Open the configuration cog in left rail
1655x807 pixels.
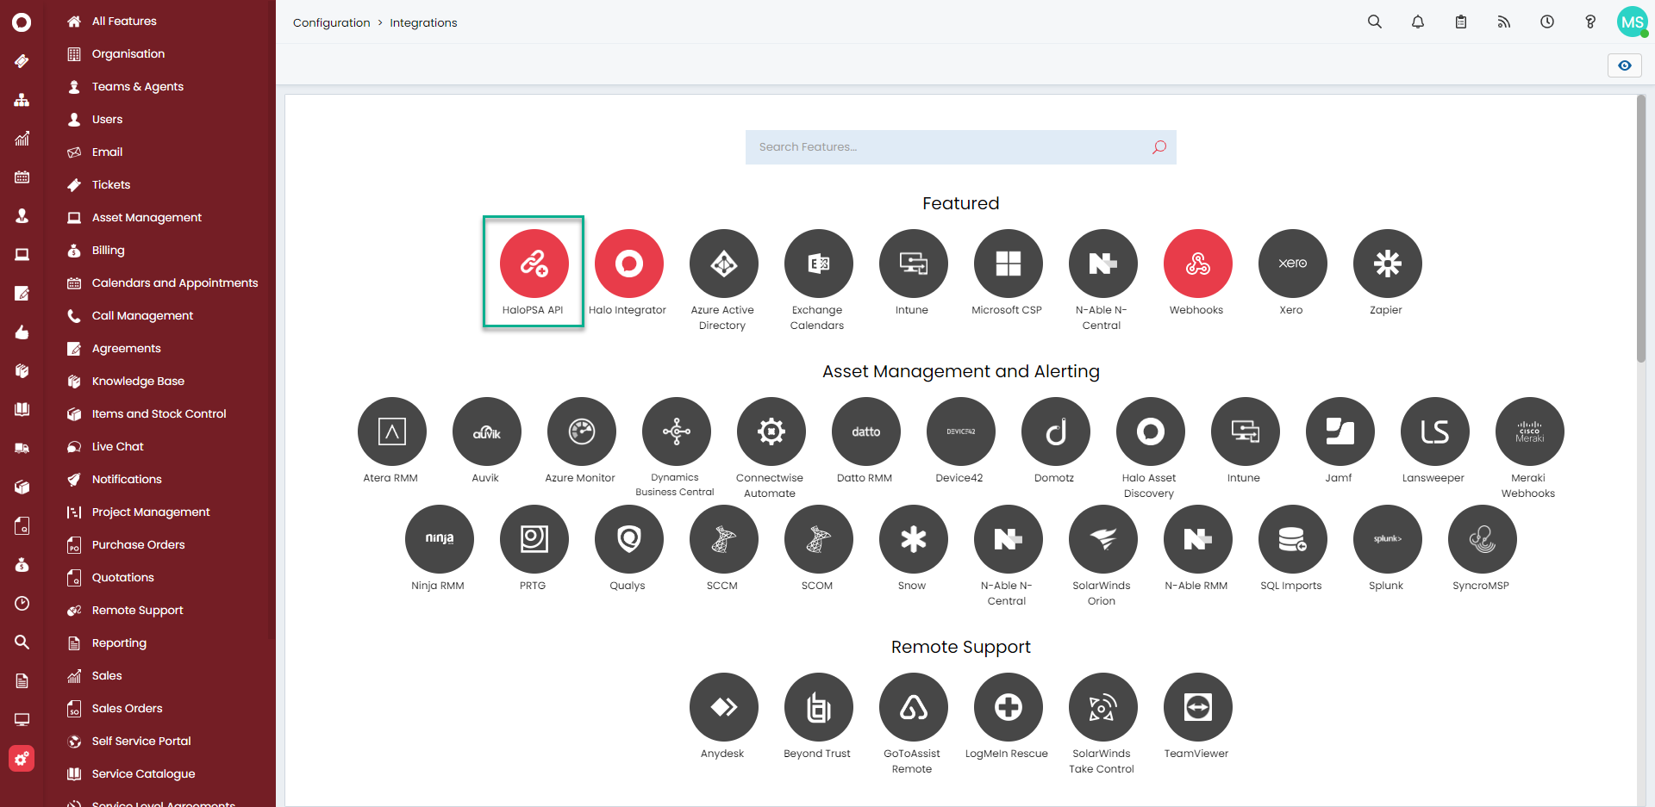pos(22,759)
